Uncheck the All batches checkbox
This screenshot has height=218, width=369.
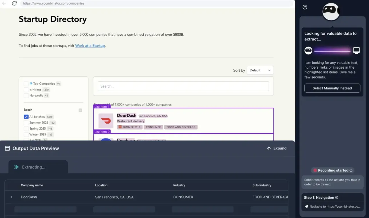(26, 117)
